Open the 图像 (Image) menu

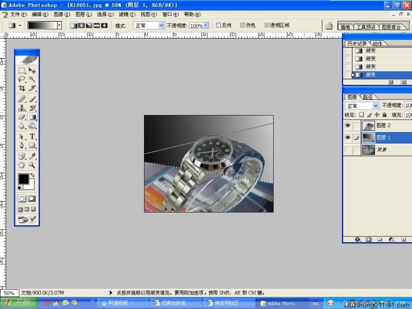pos(62,14)
